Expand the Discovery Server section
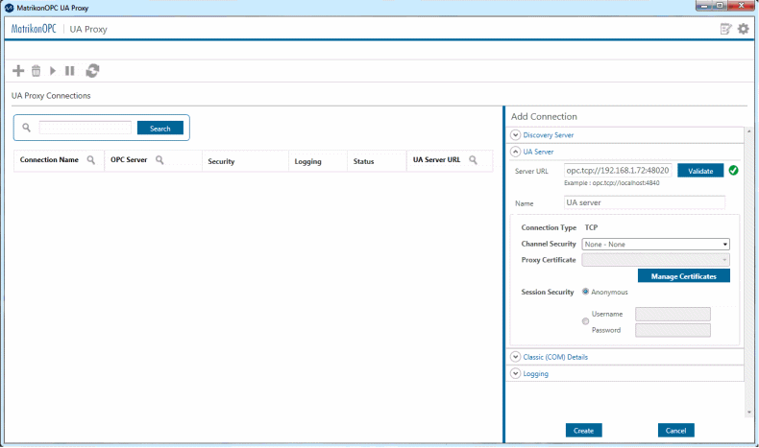This screenshot has height=448, width=759. coord(516,135)
